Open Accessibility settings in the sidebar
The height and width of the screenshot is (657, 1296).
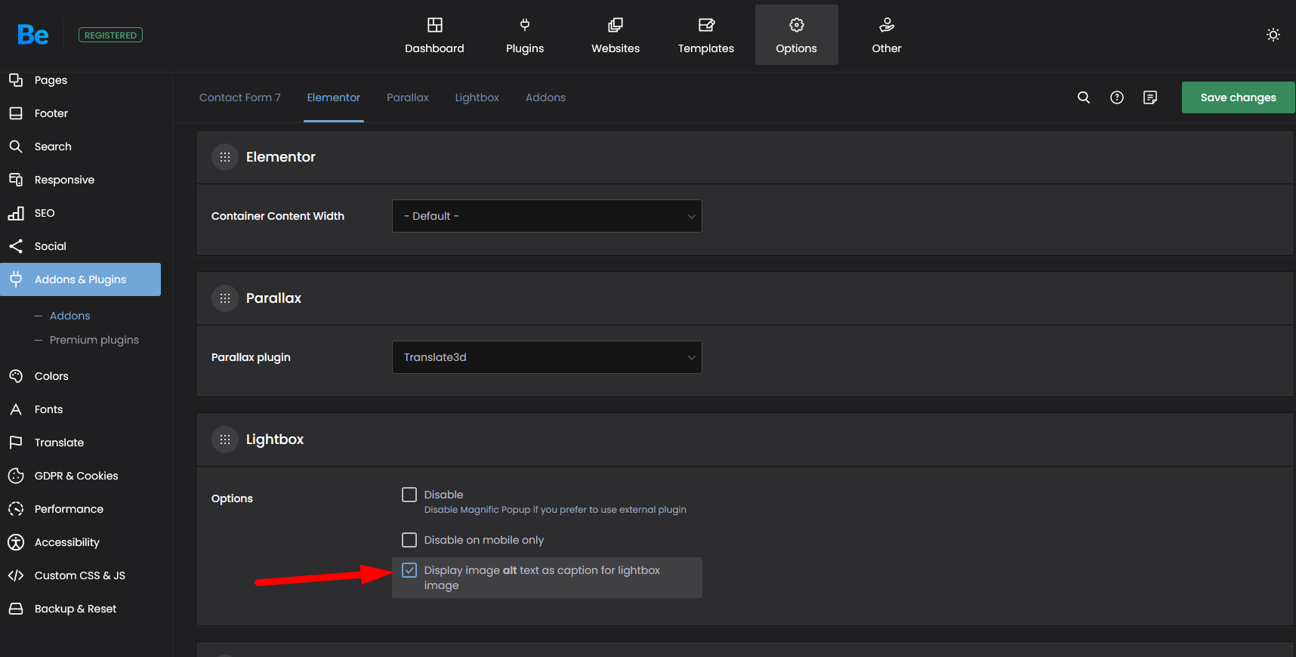click(80, 542)
